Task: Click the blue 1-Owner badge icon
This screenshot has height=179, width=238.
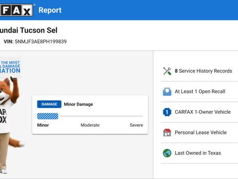Action: point(167,112)
